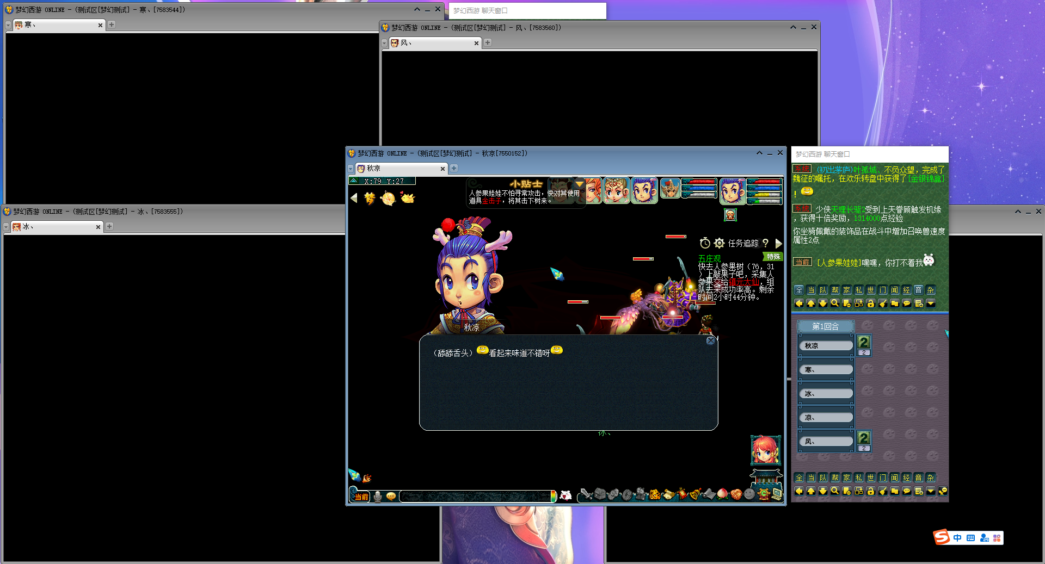The height and width of the screenshot is (564, 1045).
Task: Toggle 音 channel in lower chat panel
Action: click(x=919, y=478)
